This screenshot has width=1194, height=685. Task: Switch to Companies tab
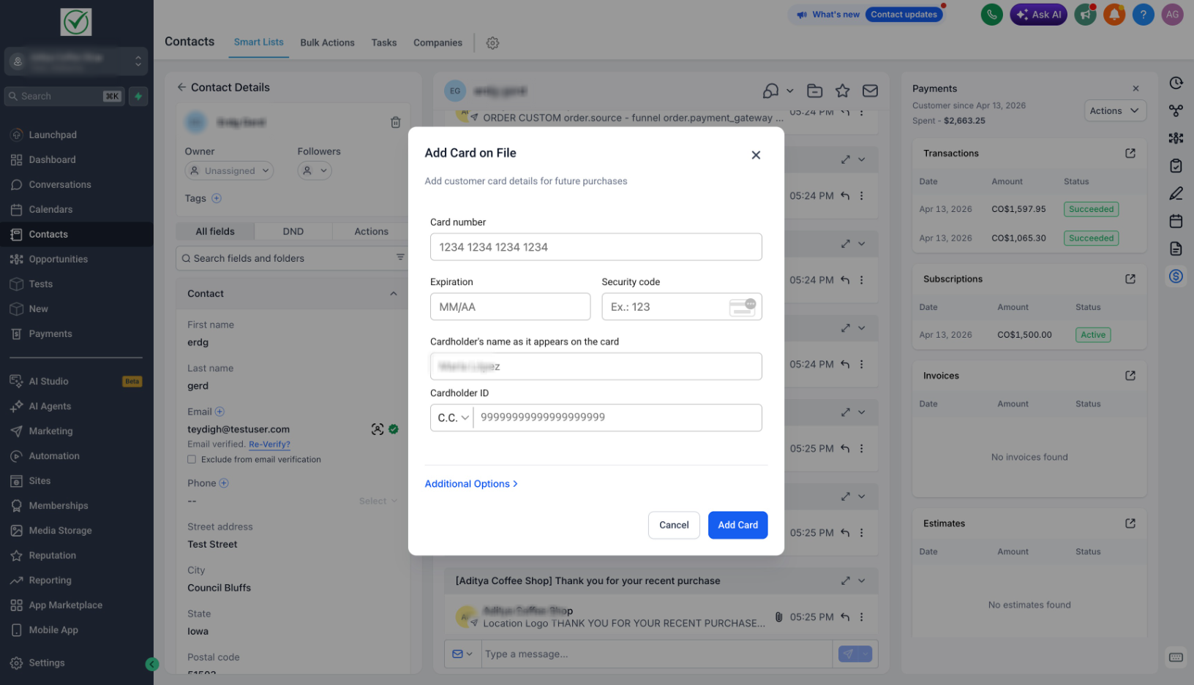(438, 42)
